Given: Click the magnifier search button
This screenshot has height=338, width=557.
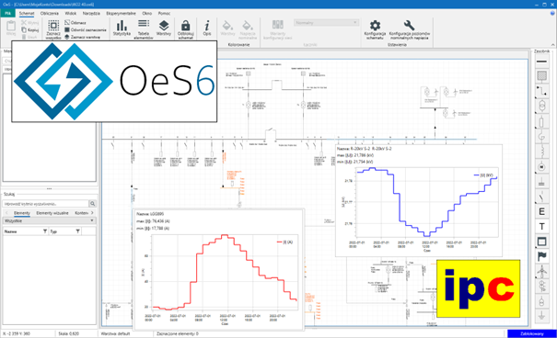Looking at the screenshot, I should 92,204.
